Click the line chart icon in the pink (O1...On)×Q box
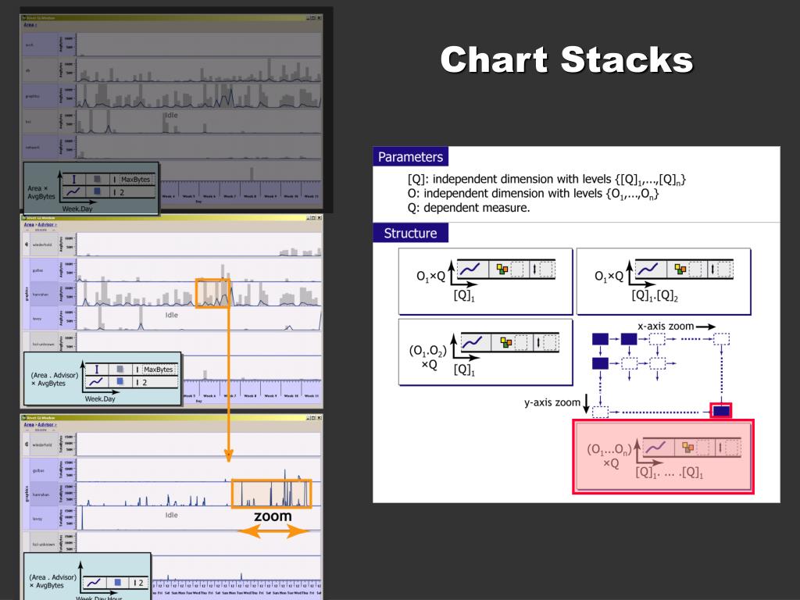This screenshot has width=800, height=600. coord(655,448)
